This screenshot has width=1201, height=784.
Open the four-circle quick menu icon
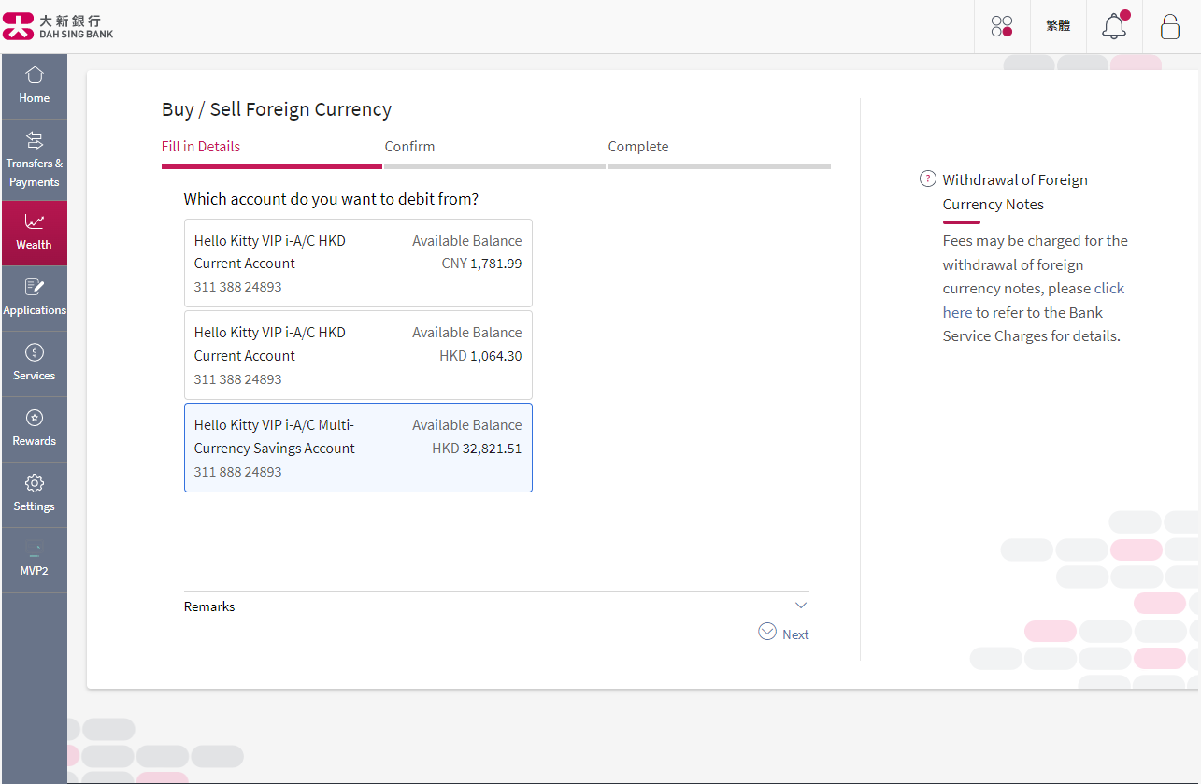[1002, 26]
